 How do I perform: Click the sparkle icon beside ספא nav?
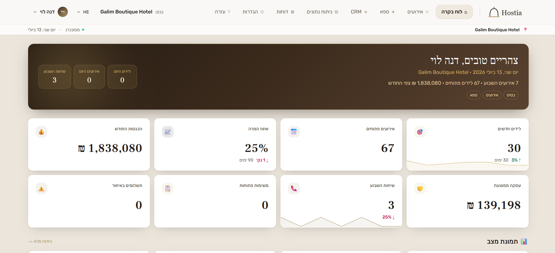click(x=393, y=12)
